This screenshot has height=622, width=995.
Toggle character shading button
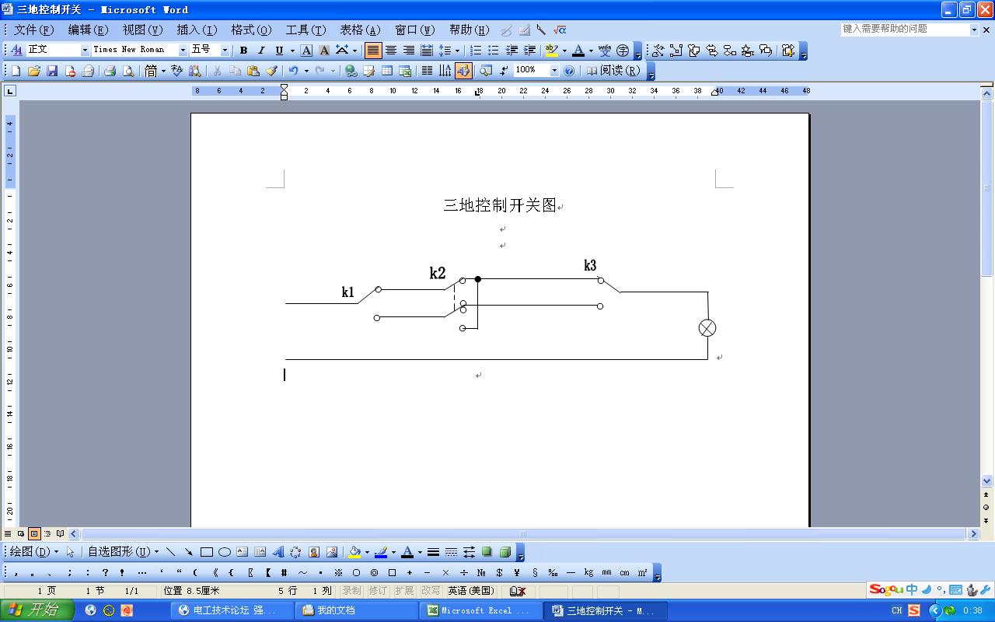point(324,51)
